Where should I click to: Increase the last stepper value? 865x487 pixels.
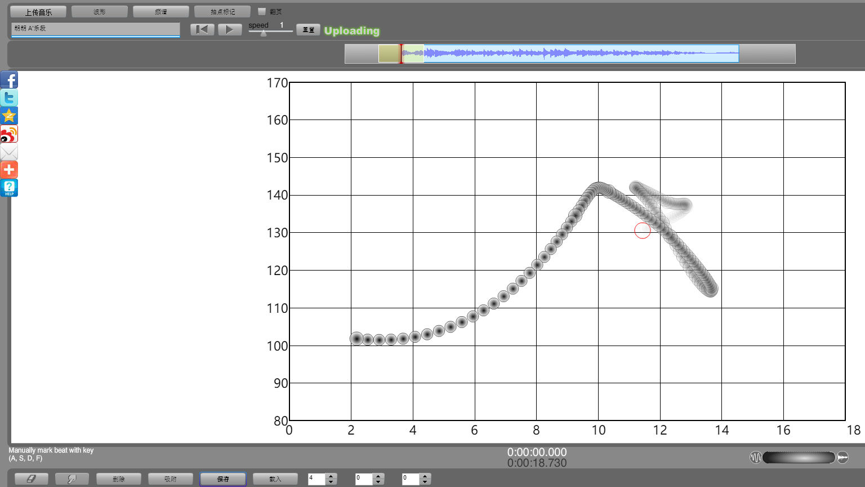pos(425,476)
